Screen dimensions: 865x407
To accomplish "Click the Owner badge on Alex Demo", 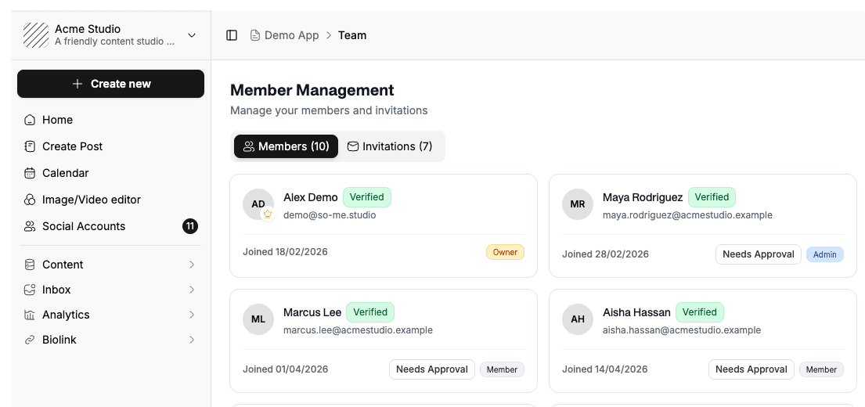I will 506,252.
